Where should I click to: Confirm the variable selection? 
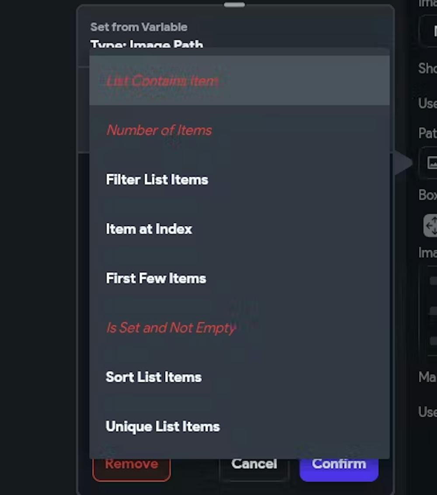(x=339, y=464)
